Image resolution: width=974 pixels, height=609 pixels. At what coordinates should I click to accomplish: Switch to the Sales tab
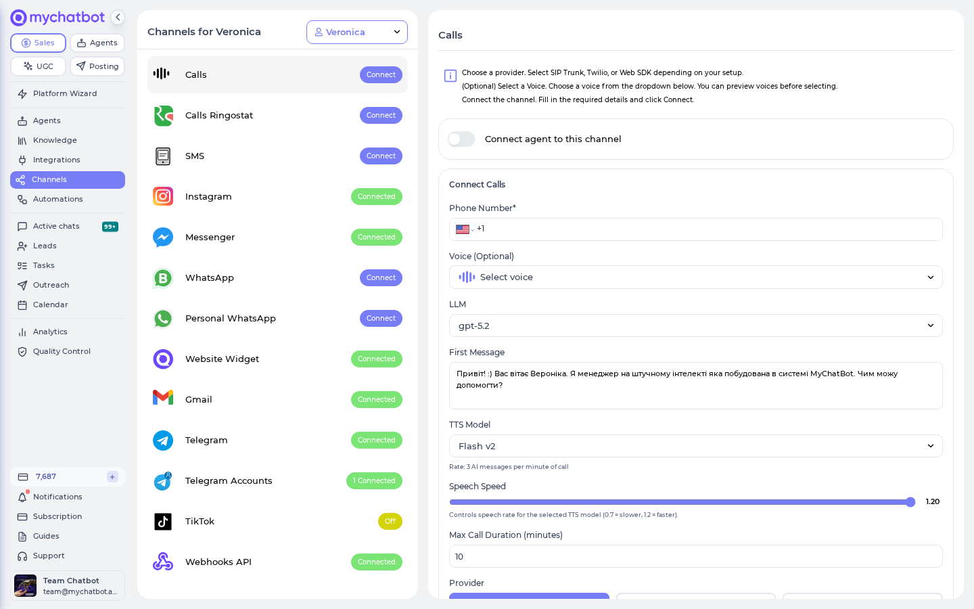38,43
